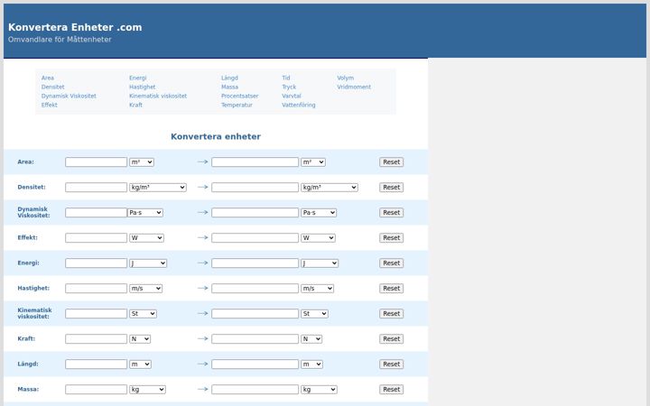Open Kraft target N dropdown
Viewport: 650px width, 406px height.
(311, 339)
